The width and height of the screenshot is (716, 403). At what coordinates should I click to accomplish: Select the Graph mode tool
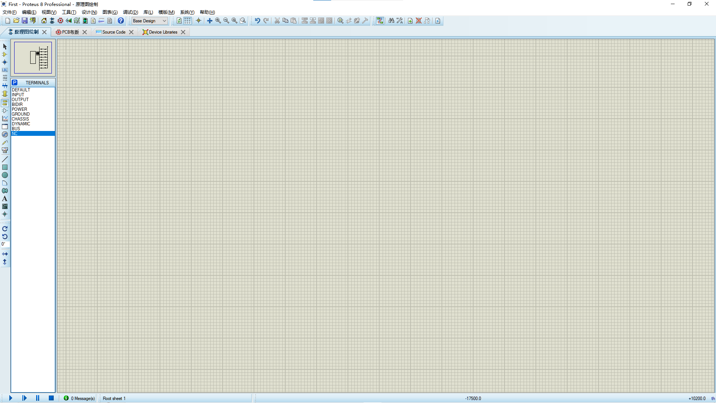coord(5,119)
